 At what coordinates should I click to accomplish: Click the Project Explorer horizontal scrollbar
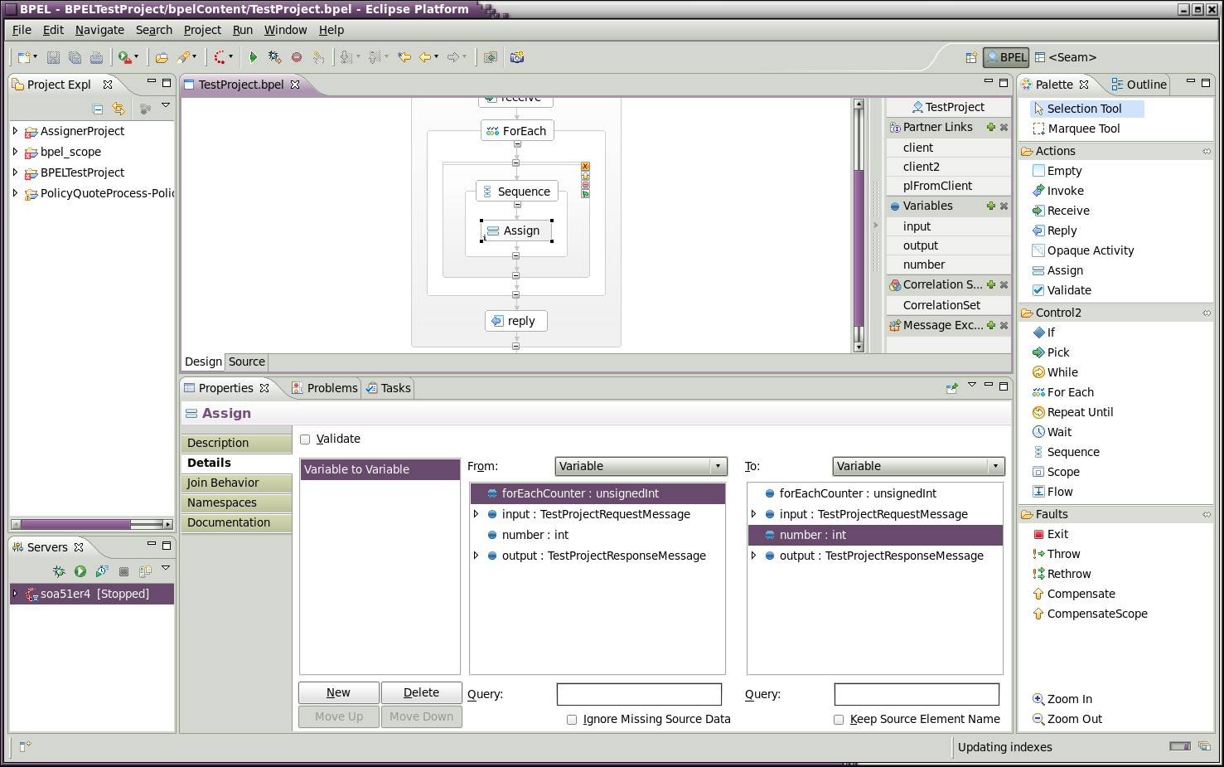pyautogui.click(x=91, y=524)
